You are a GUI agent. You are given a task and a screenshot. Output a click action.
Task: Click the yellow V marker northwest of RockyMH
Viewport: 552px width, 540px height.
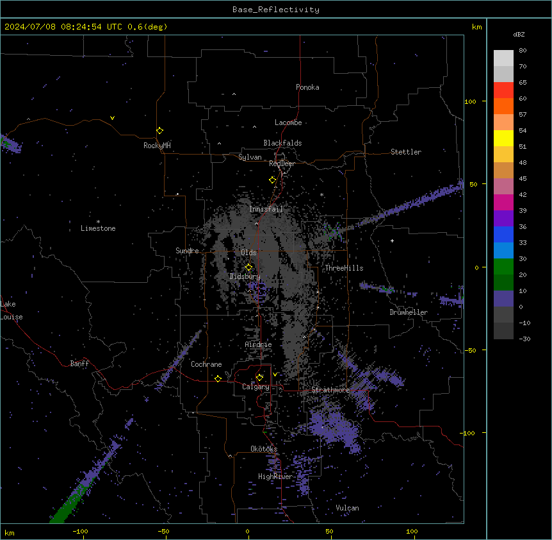(112, 118)
